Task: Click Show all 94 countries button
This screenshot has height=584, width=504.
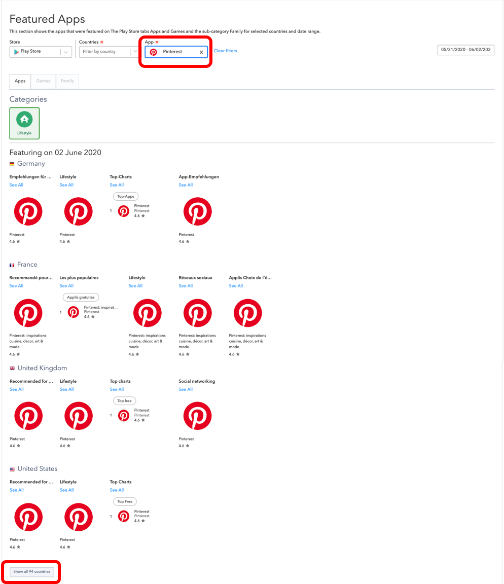Action: click(x=31, y=572)
